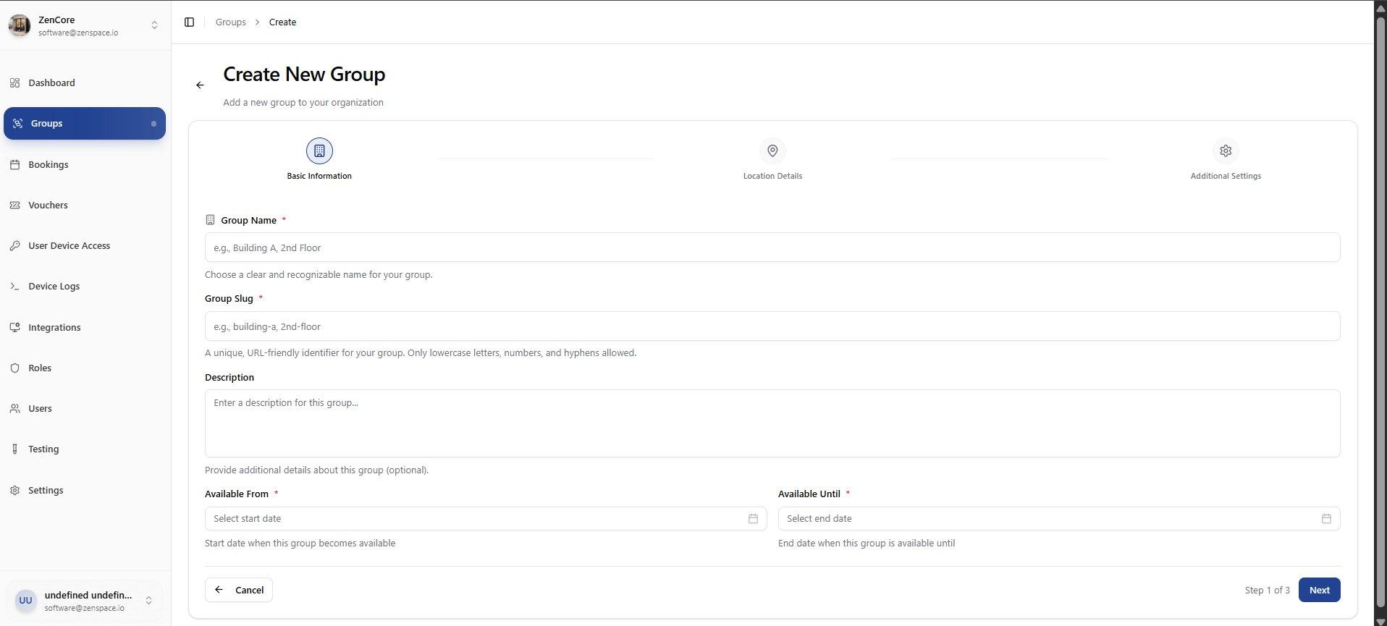Image resolution: width=1387 pixels, height=626 pixels.
Task: Click the Cancel button
Action: (x=239, y=590)
